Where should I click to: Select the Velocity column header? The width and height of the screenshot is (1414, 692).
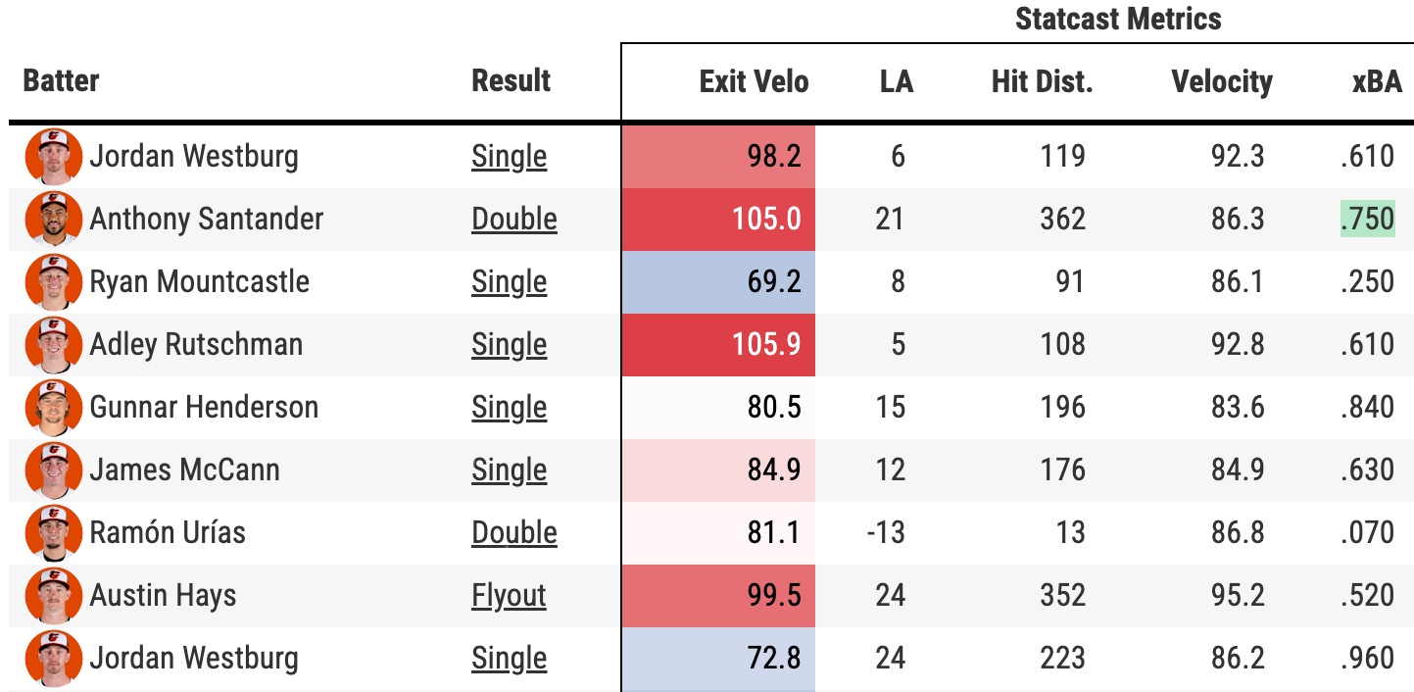[x=1221, y=81]
